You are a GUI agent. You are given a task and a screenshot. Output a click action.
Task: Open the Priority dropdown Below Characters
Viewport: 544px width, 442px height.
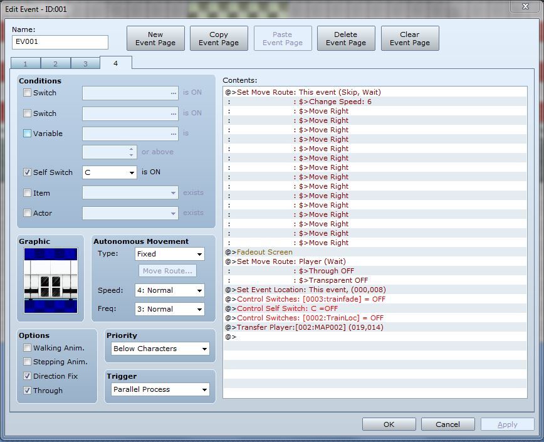(x=160, y=349)
